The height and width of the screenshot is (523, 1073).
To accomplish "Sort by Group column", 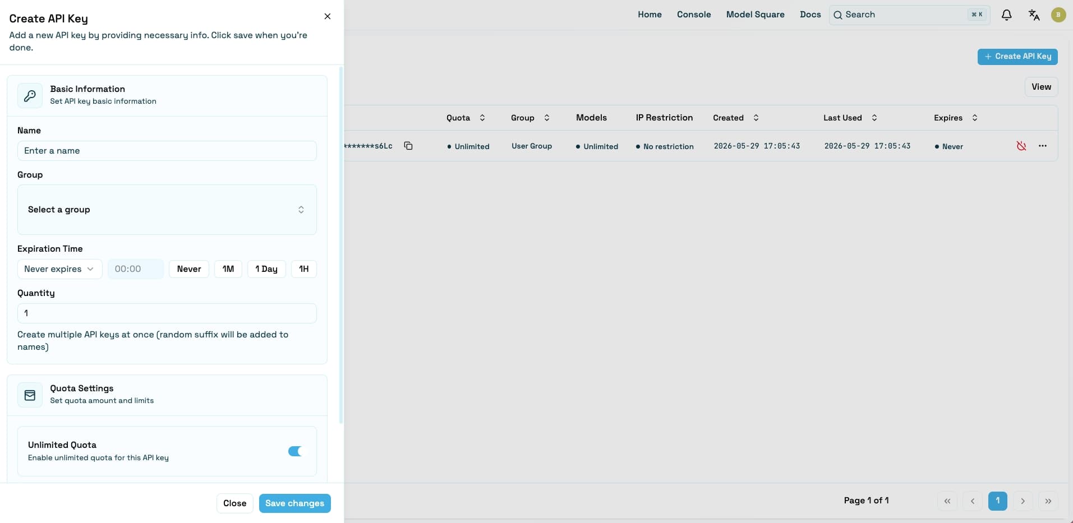I will pos(530,118).
